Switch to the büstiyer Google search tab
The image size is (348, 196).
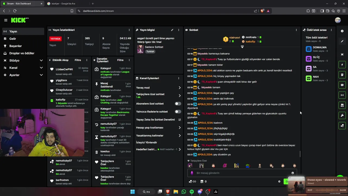(67, 4)
